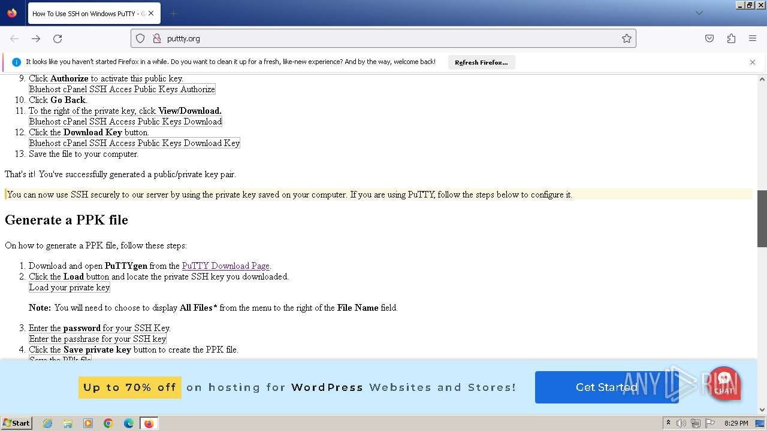Open the red Chat widget
The image size is (767, 431).
click(724, 383)
